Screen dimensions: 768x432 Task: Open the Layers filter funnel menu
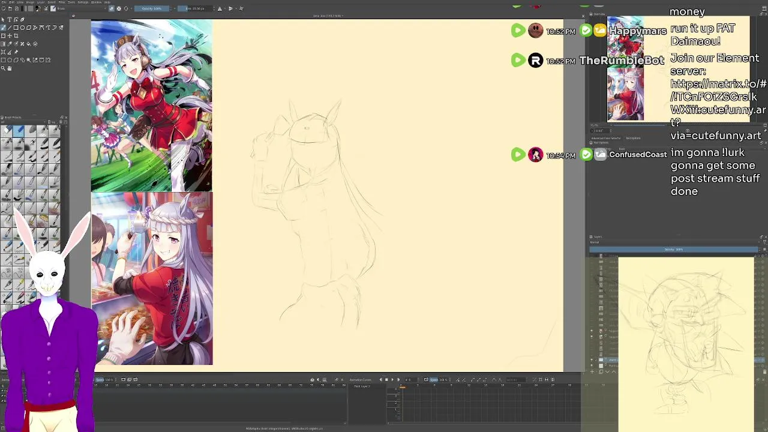pyautogui.click(x=764, y=242)
